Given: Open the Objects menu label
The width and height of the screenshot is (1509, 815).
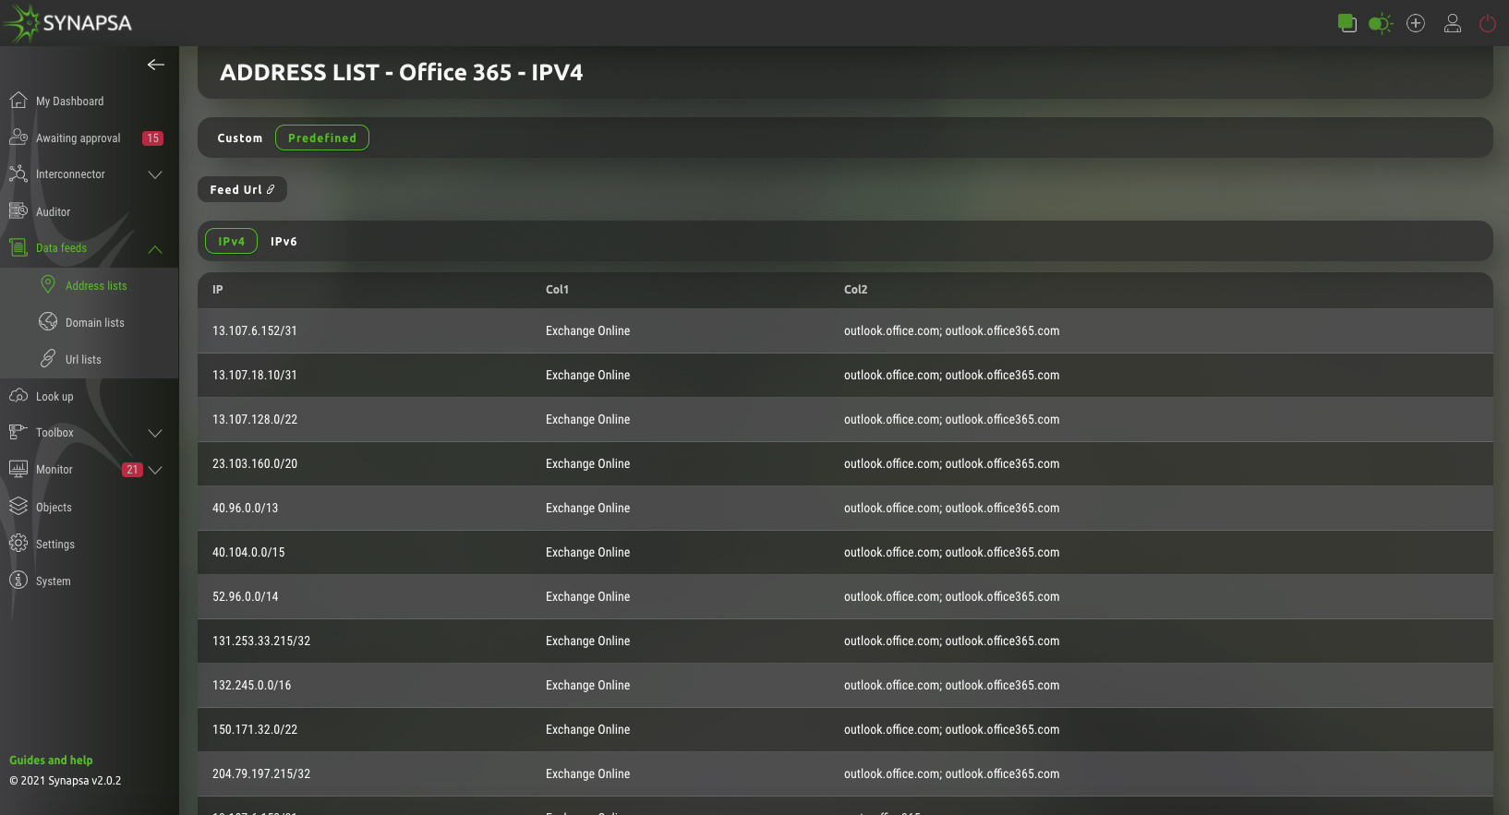Looking at the screenshot, I should pos(54,508).
